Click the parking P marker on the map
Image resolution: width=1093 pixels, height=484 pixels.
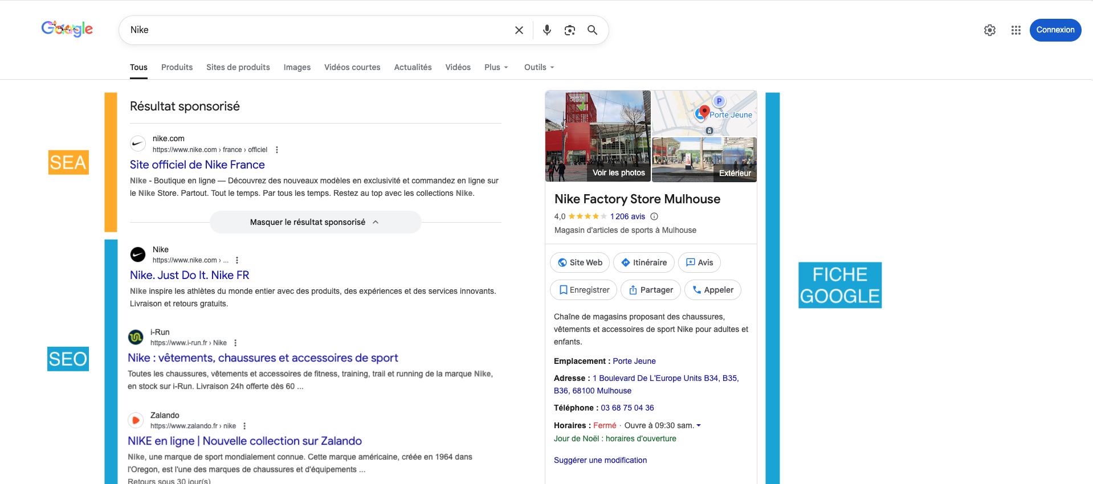click(x=719, y=101)
